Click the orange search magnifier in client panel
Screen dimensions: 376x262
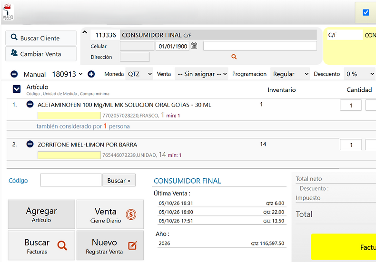coord(234,57)
